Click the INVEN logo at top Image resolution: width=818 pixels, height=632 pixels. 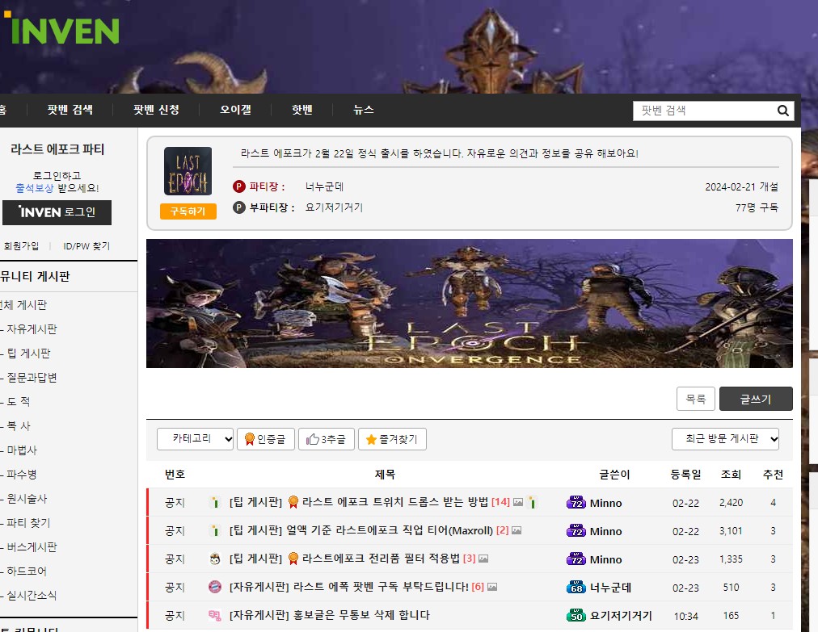61,28
